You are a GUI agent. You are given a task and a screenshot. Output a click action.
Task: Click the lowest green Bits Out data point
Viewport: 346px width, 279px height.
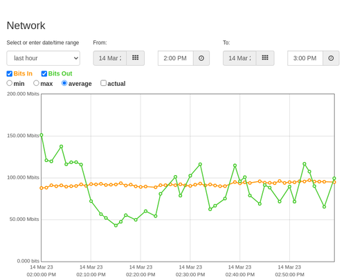[116, 226]
